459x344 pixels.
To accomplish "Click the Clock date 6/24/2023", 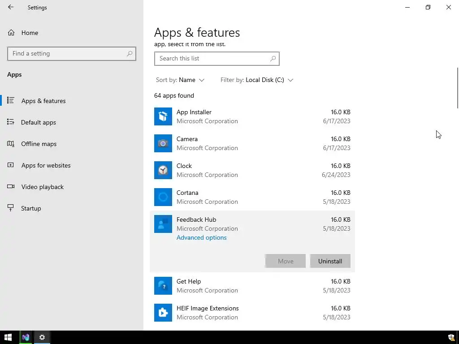I will point(336,175).
